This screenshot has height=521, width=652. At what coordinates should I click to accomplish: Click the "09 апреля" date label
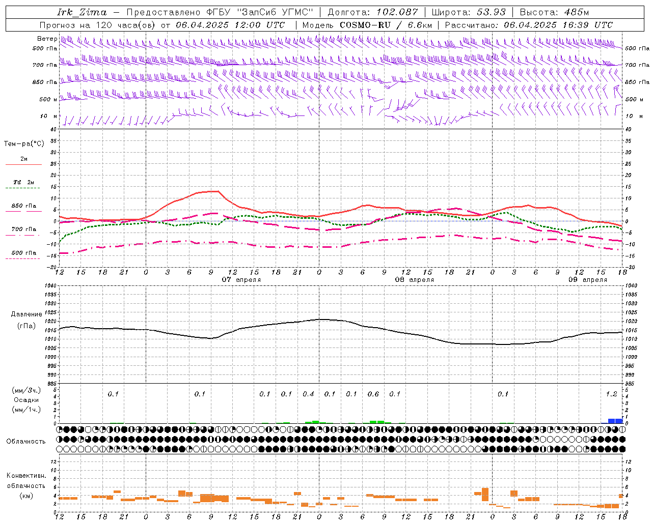pyautogui.click(x=588, y=279)
